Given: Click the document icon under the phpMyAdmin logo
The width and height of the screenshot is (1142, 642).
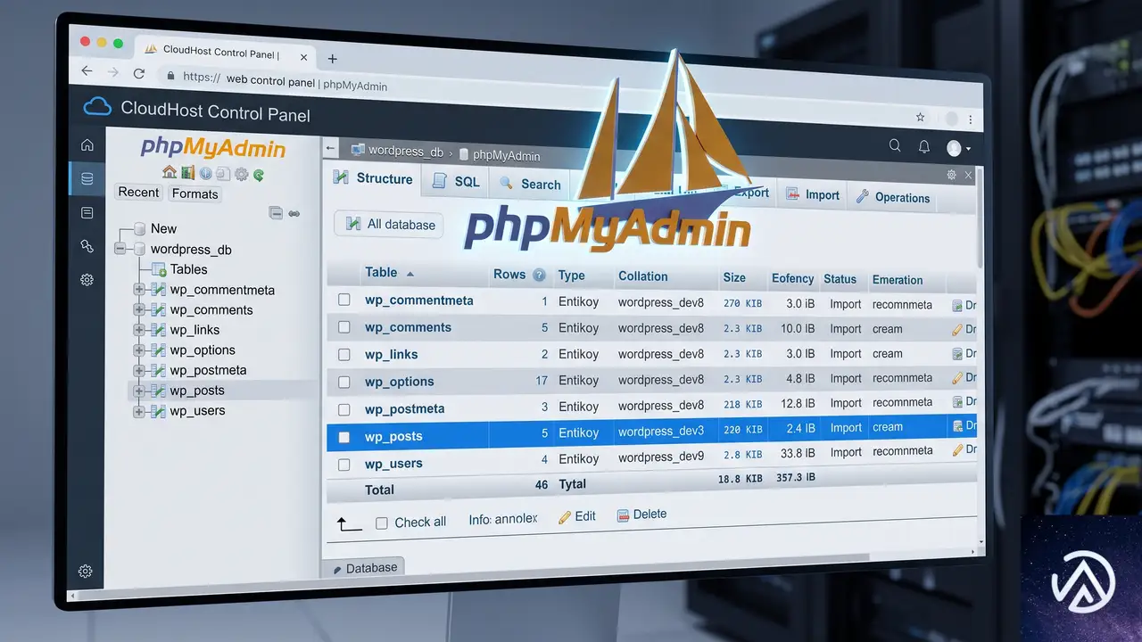Looking at the screenshot, I should [x=223, y=174].
